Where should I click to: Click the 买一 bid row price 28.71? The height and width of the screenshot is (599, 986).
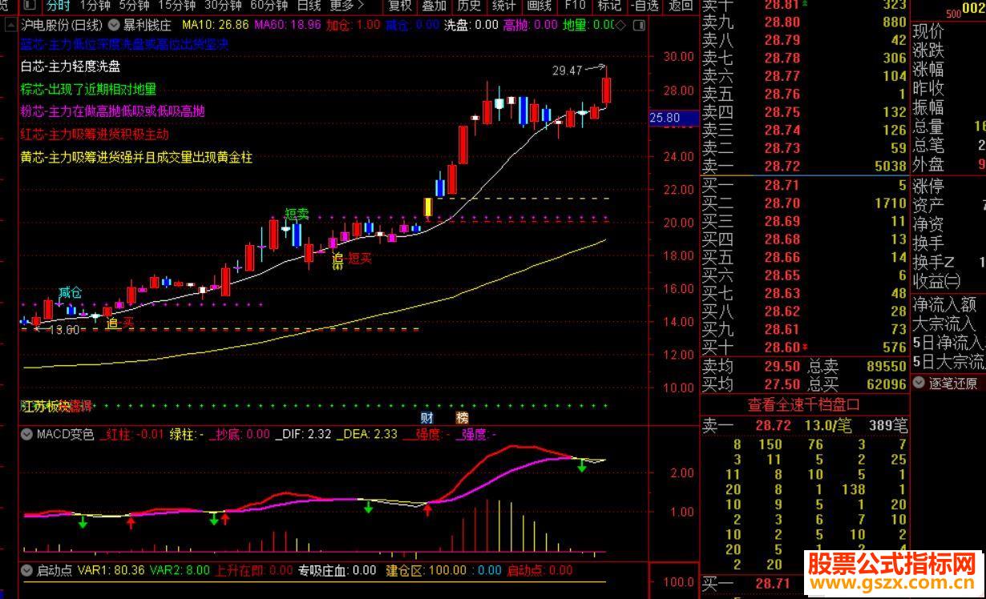(782, 185)
